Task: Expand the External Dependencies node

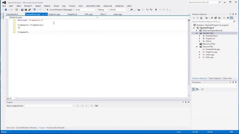Action: (x=197, y=31)
